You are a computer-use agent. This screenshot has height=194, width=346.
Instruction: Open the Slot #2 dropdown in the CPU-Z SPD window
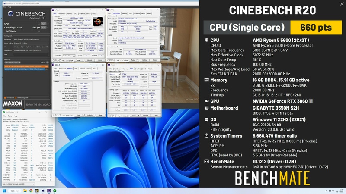pos(115,74)
